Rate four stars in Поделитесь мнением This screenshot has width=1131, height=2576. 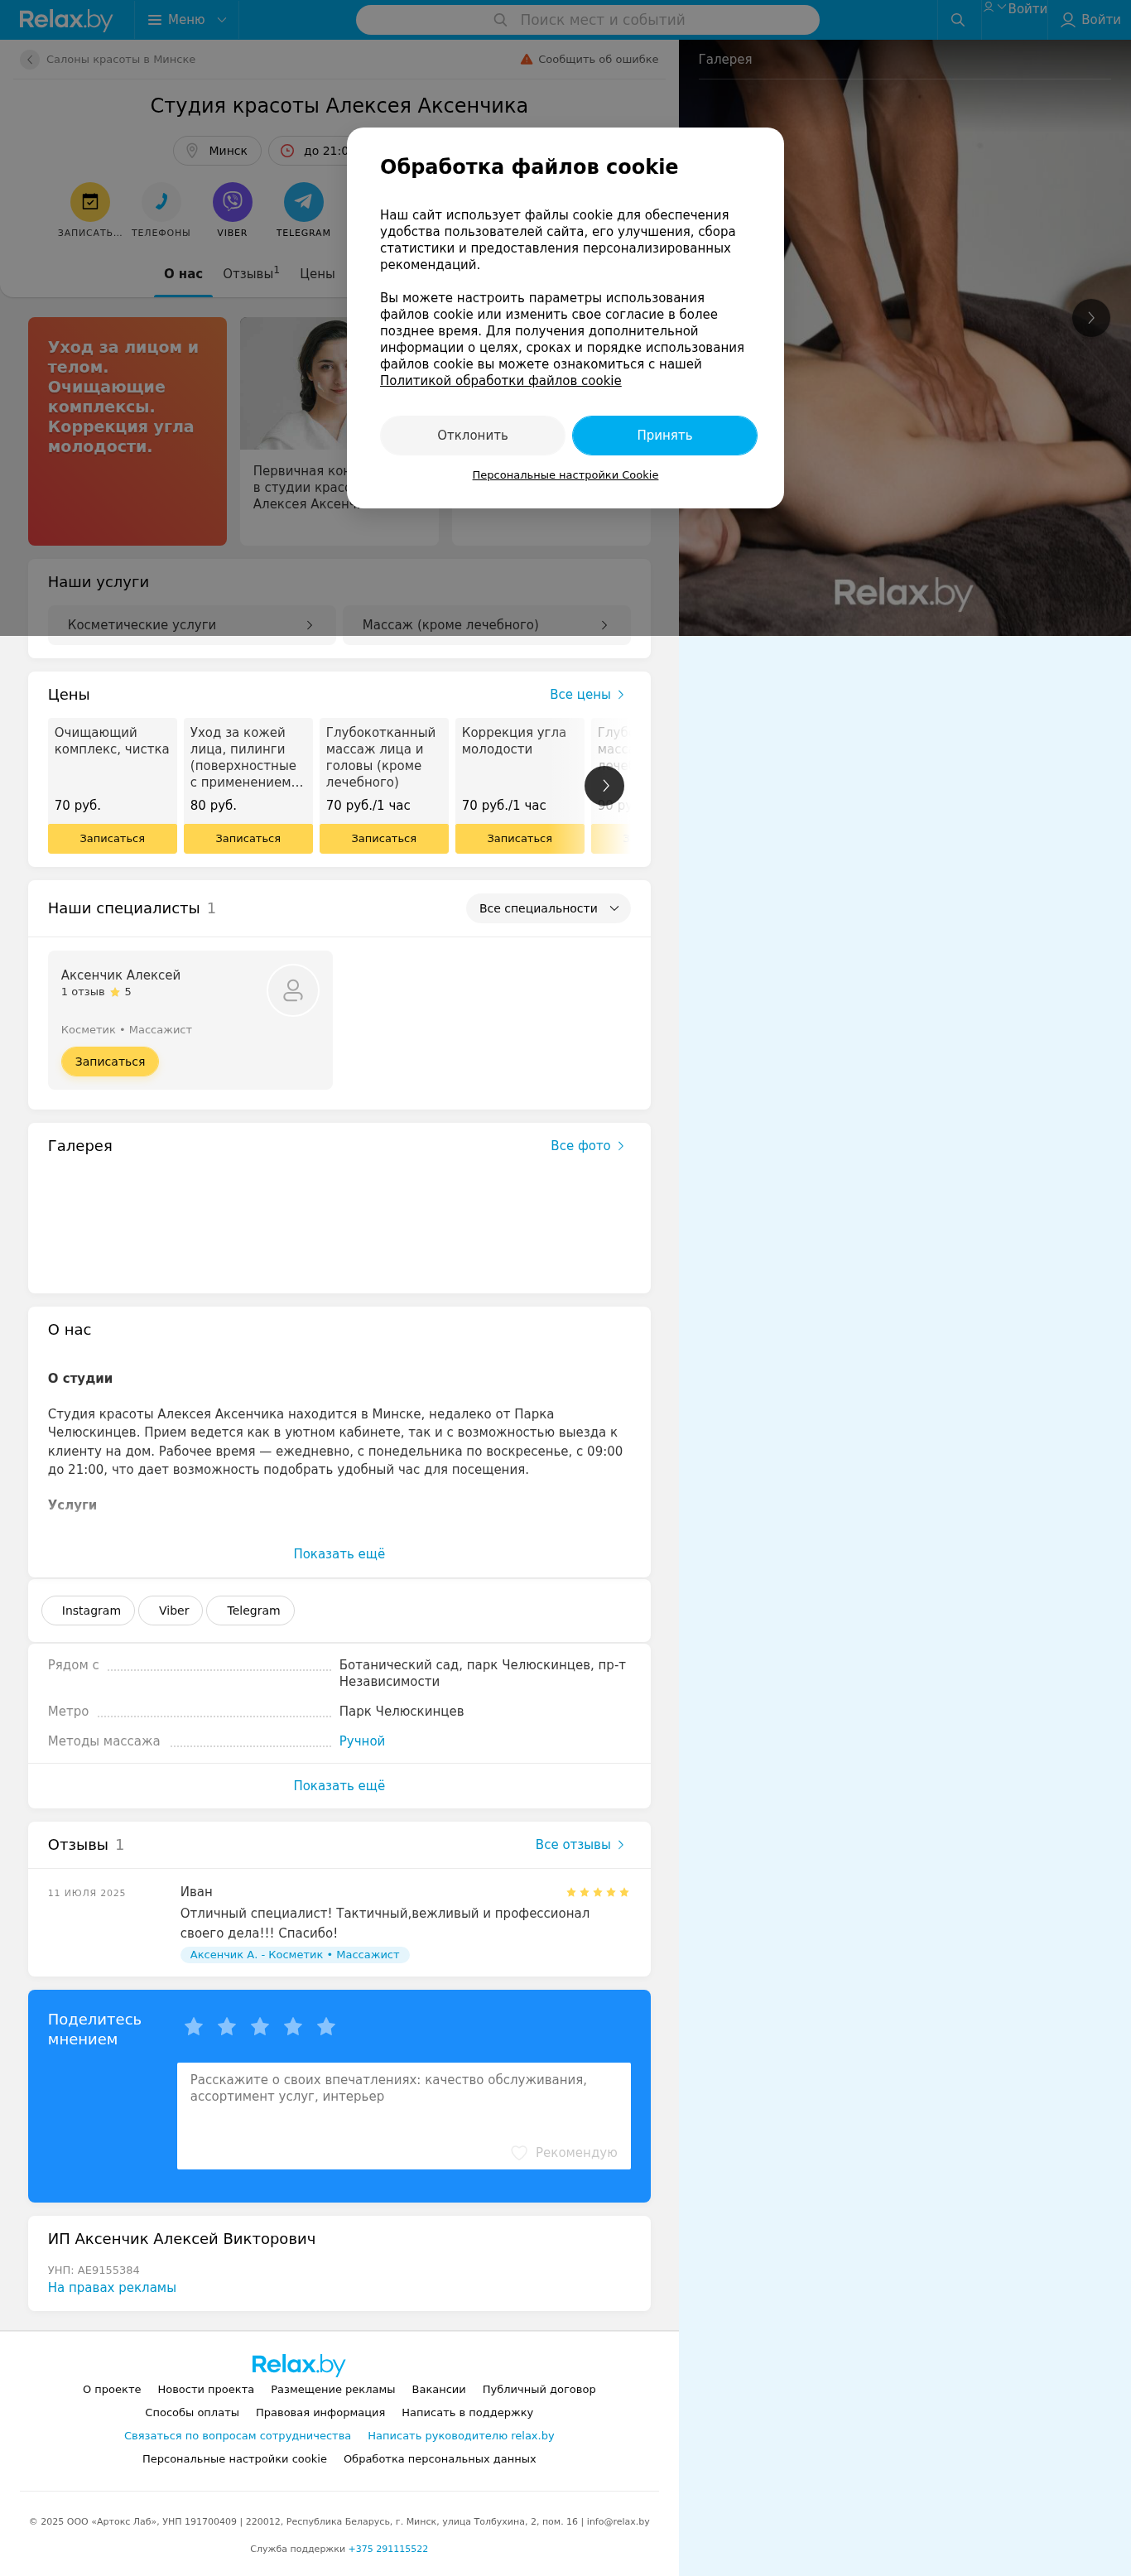[x=293, y=2027]
